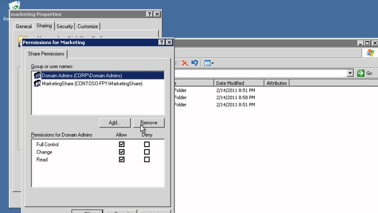378x213 pixels.
Task: Switch to the General tab
Action: (24, 26)
